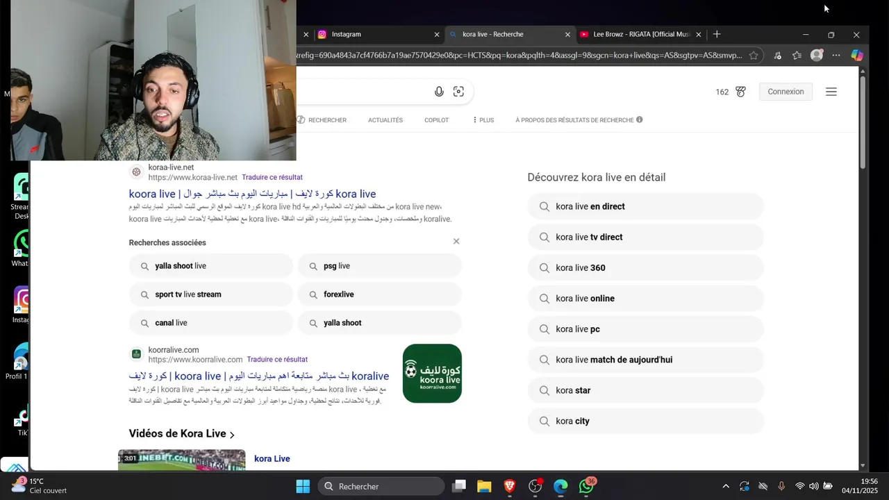Viewport: 889px width, 500px height.
Task: Launch Brave browser from taskbar
Action: (510, 486)
